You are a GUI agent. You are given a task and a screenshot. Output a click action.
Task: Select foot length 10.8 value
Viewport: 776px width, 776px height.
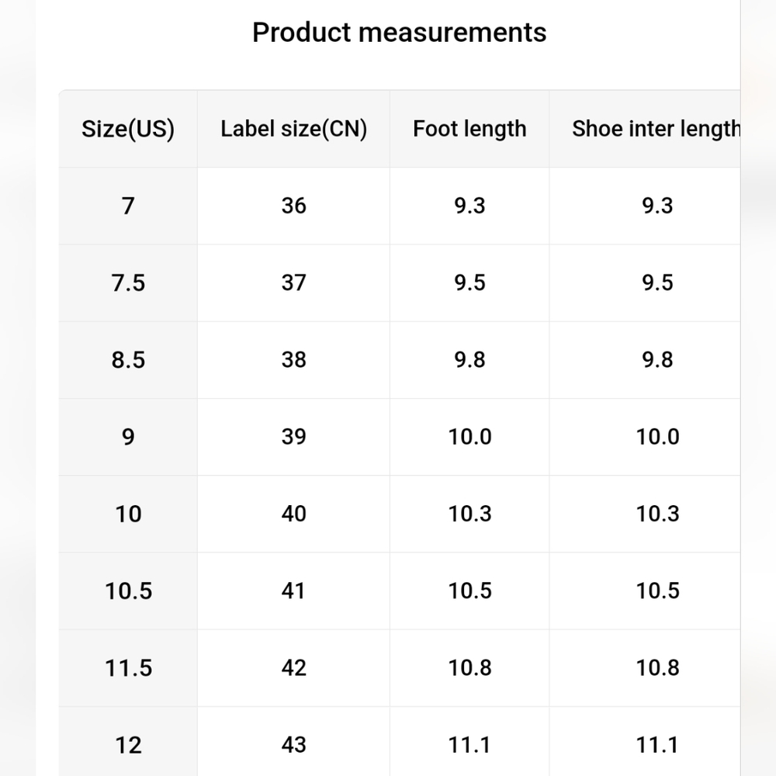point(469,668)
